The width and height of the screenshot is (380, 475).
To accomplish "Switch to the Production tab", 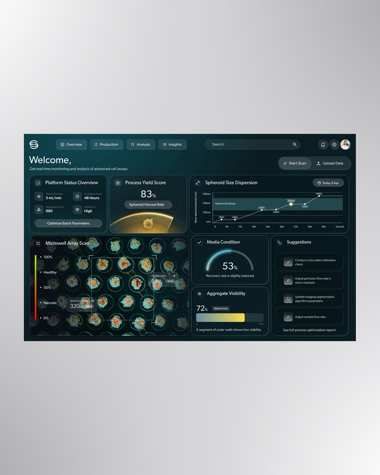I will (x=106, y=144).
